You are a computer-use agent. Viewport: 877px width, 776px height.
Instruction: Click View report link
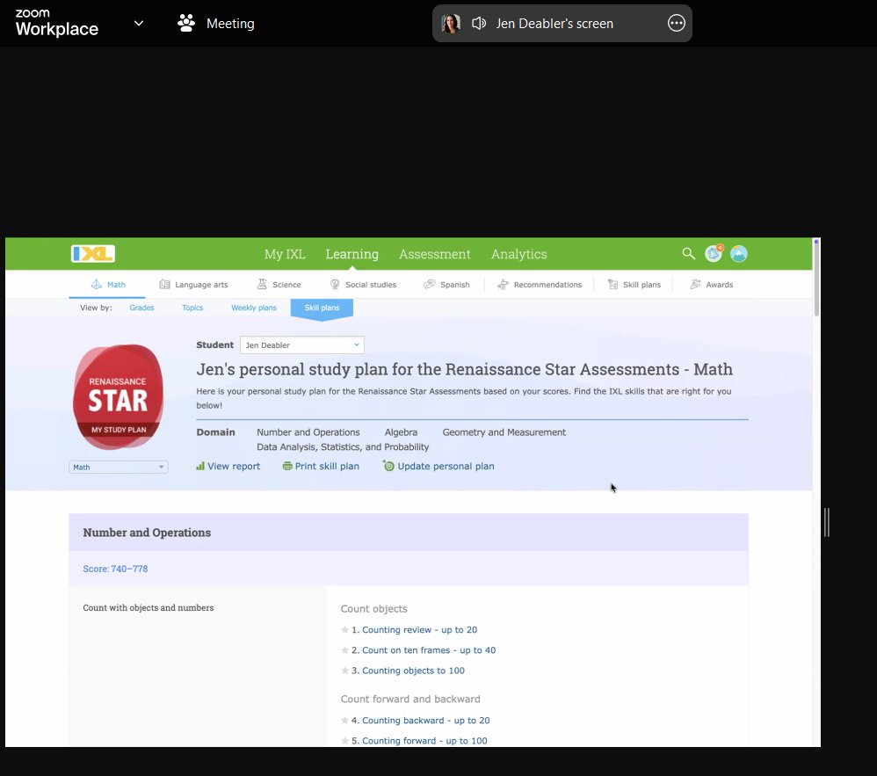[234, 466]
